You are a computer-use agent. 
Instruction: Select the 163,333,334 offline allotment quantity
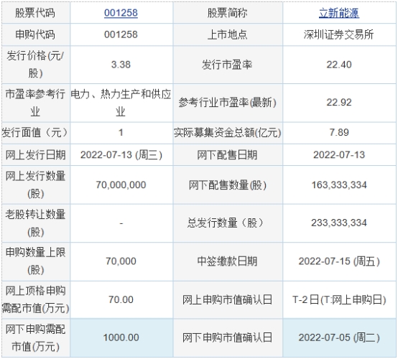click(339, 185)
